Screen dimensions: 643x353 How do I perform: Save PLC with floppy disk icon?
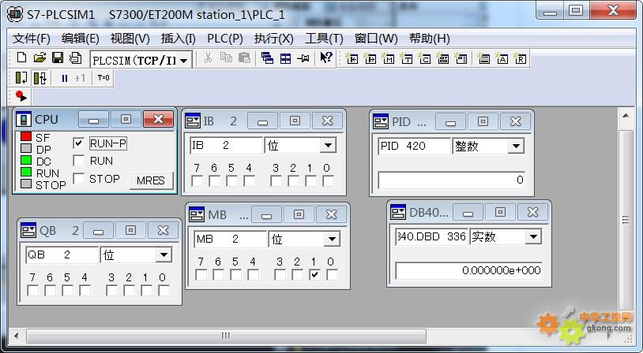(58, 58)
